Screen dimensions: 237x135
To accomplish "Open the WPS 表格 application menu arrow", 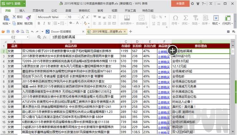I will tap(24, 4).
